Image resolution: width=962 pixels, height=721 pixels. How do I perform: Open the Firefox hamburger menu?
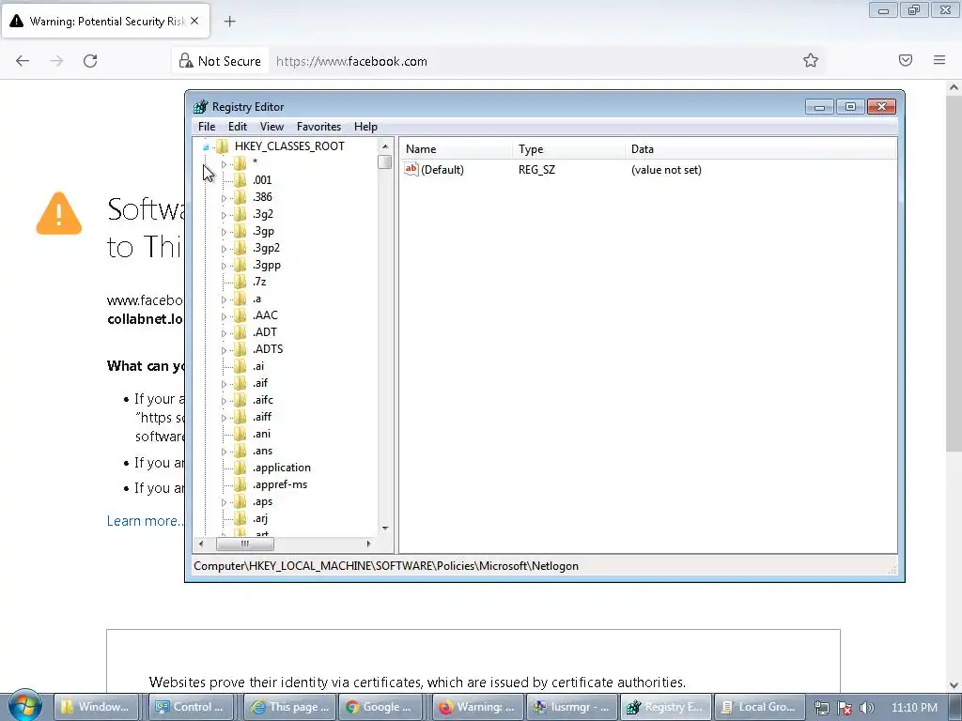click(939, 60)
